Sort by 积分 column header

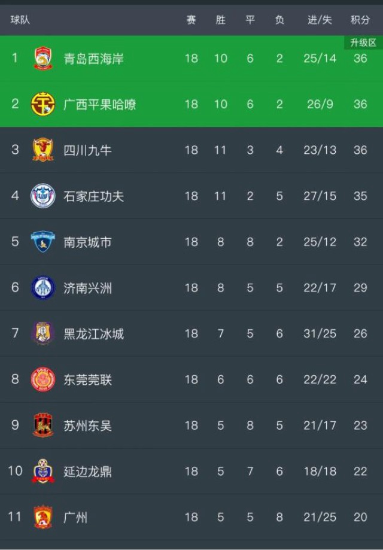[x=360, y=20]
